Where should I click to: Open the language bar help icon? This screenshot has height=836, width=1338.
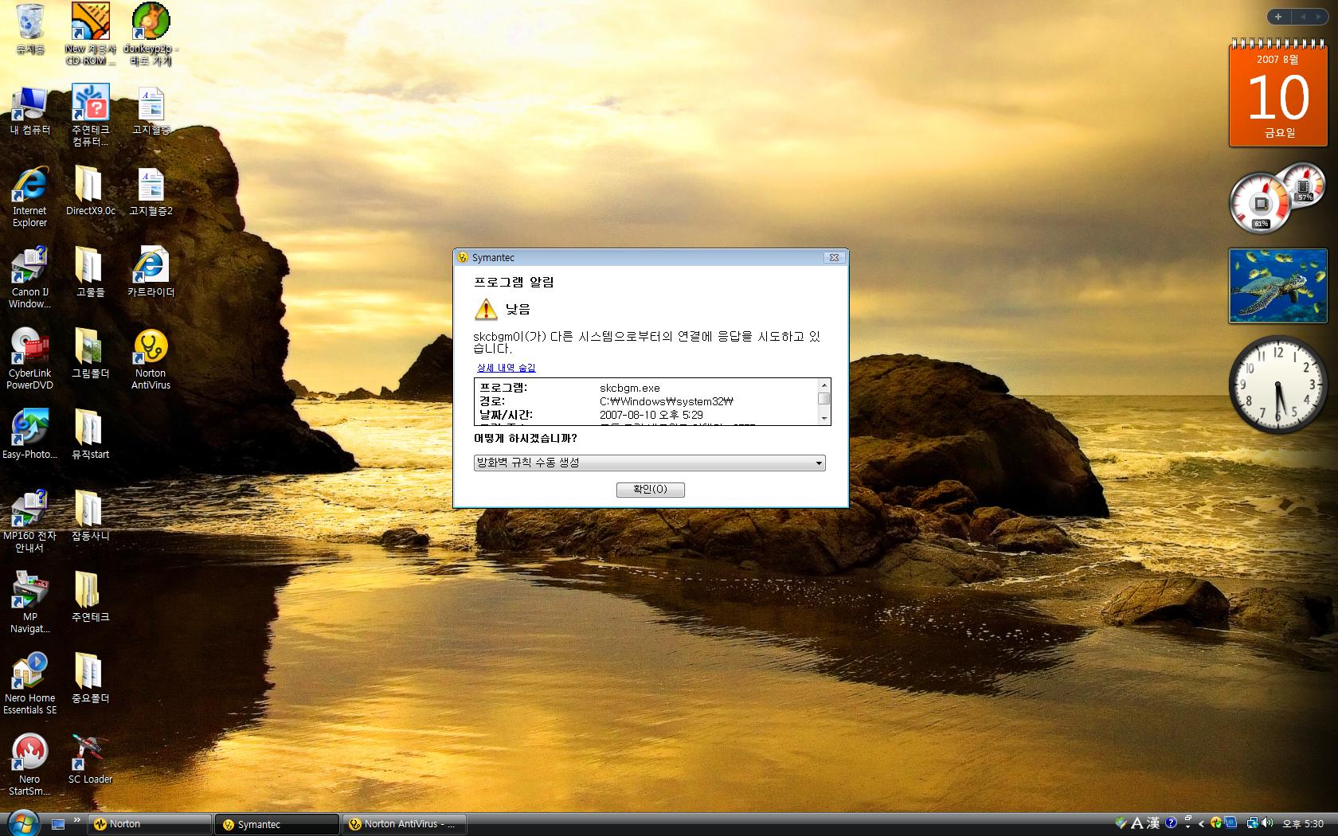(x=1171, y=822)
